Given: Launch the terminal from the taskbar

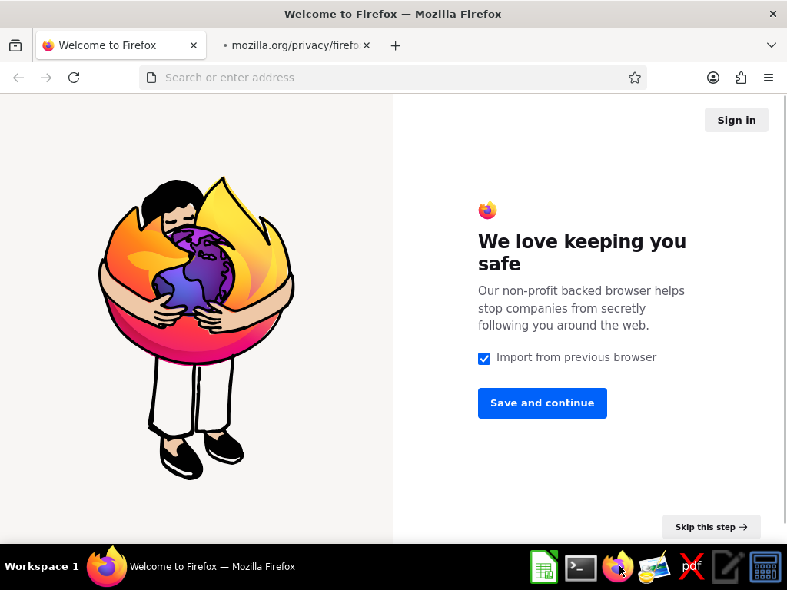Looking at the screenshot, I should (x=581, y=568).
